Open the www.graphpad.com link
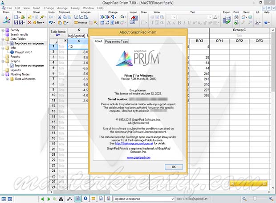 (138, 157)
